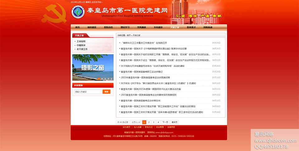The width and height of the screenshot is (299, 151).
Task: Open 后台管理 footer link
Action: pyautogui.click(x=160, y=127)
